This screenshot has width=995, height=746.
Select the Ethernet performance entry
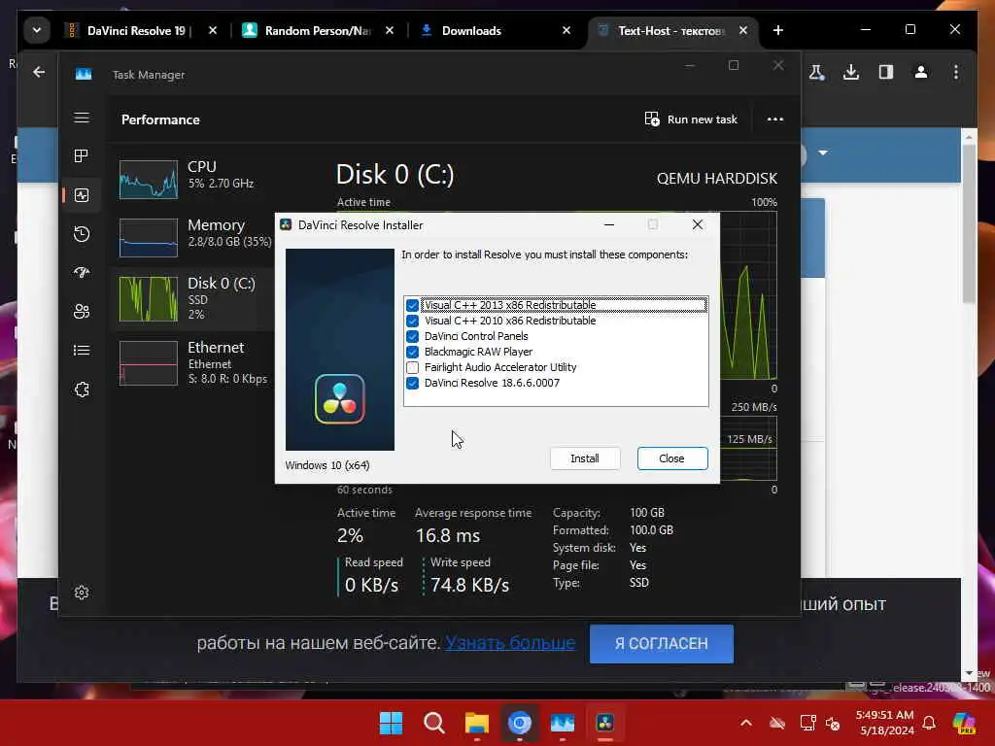click(190, 363)
